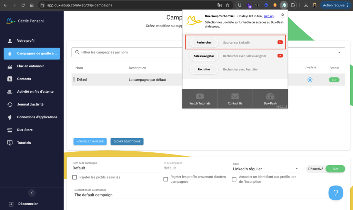The image size is (353, 210).
Task: Click the browser forward arrow
Action: [x=14, y=5]
